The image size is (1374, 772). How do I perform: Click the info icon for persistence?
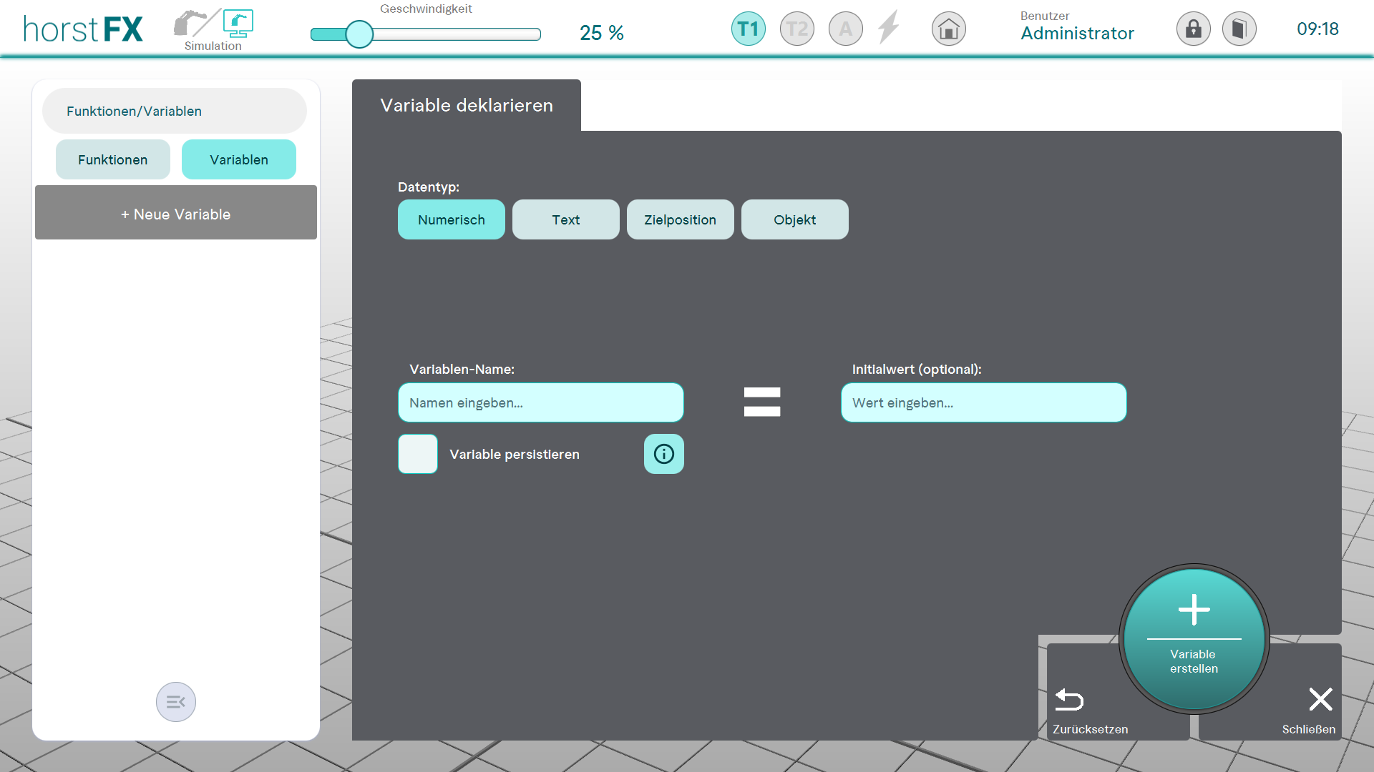pyautogui.click(x=663, y=454)
